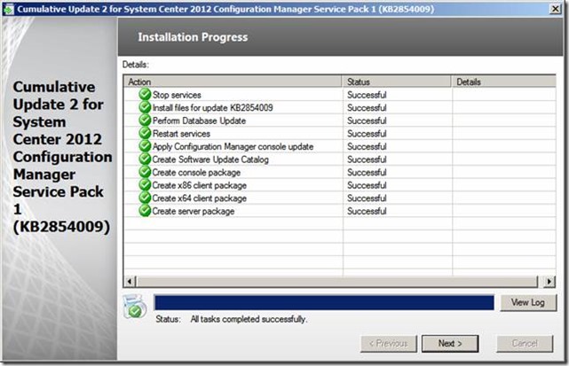Click Successful status for Perform Database Update
569x366 pixels.
click(x=367, y=121)
